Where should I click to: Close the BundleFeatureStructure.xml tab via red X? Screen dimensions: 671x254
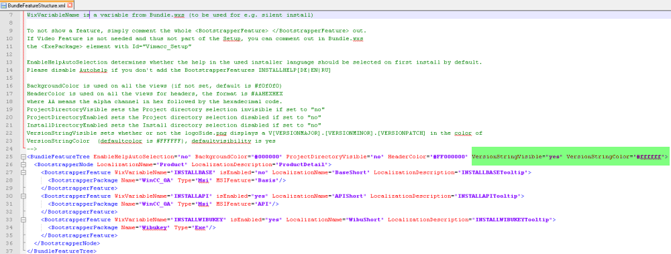tap(70, 5)
